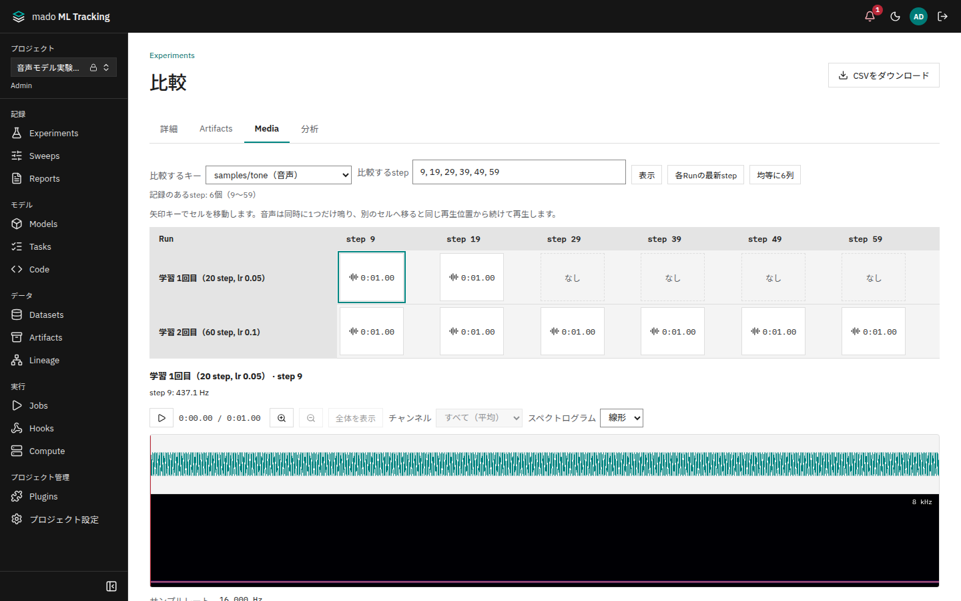Select the step 29 audio cell of 学習 2回目

tap(573, 331)
